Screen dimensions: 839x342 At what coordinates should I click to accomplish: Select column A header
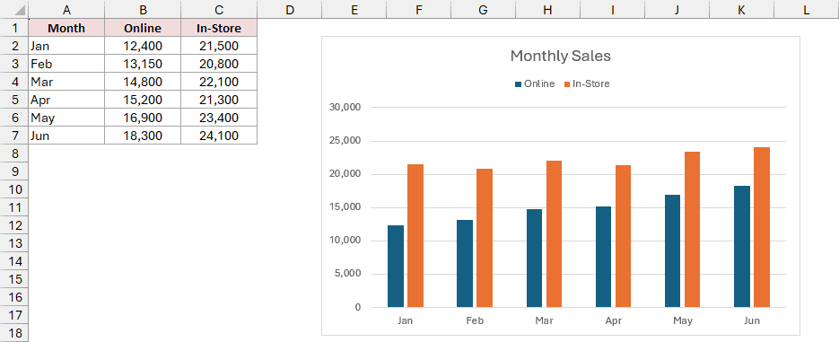coord(66,9)
